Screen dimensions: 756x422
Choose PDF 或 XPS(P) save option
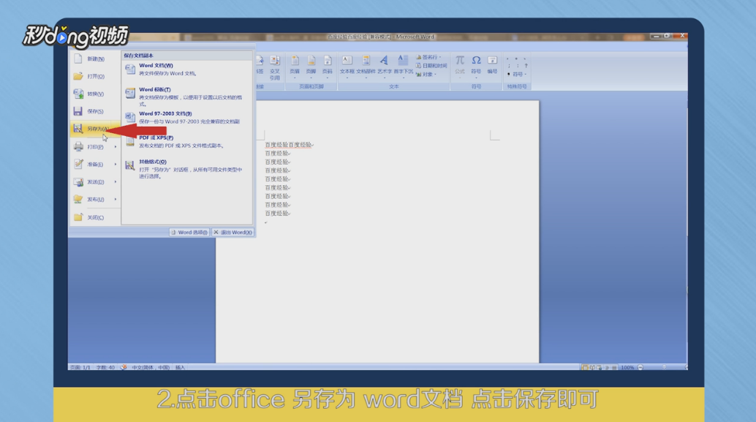pos(187,141)
